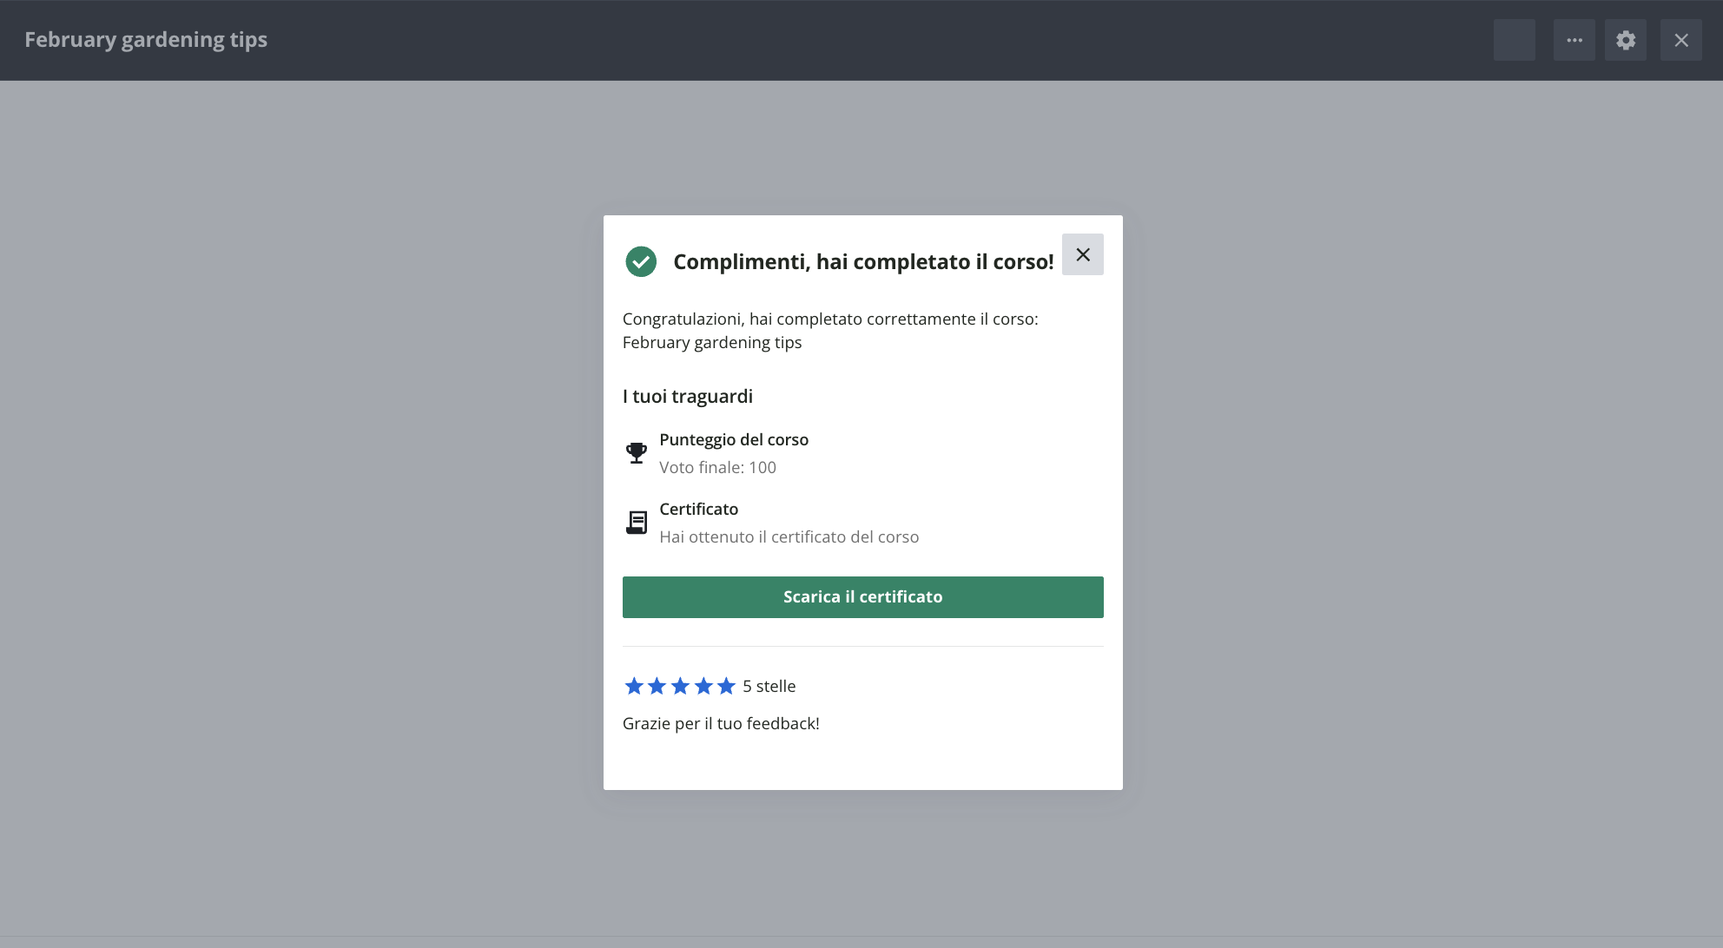Image resolution: width=1723 pixels, height=948 pixels.
Task: Select the second rating star
Action: point(657,687)
